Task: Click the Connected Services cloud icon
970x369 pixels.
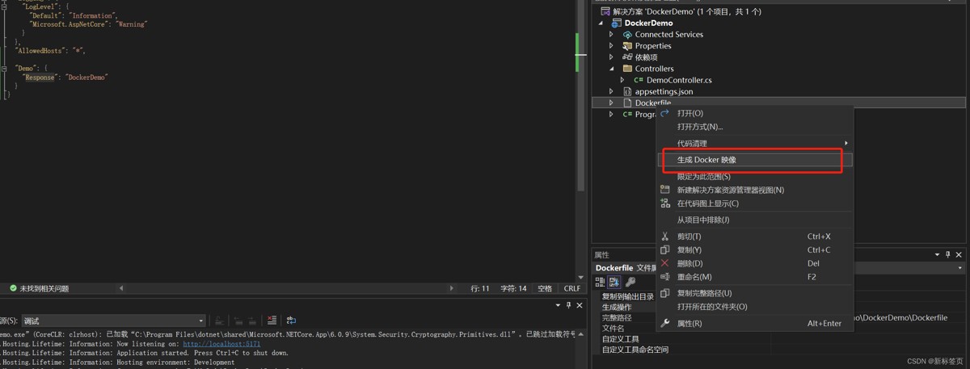Action: [x=627, y=35]
